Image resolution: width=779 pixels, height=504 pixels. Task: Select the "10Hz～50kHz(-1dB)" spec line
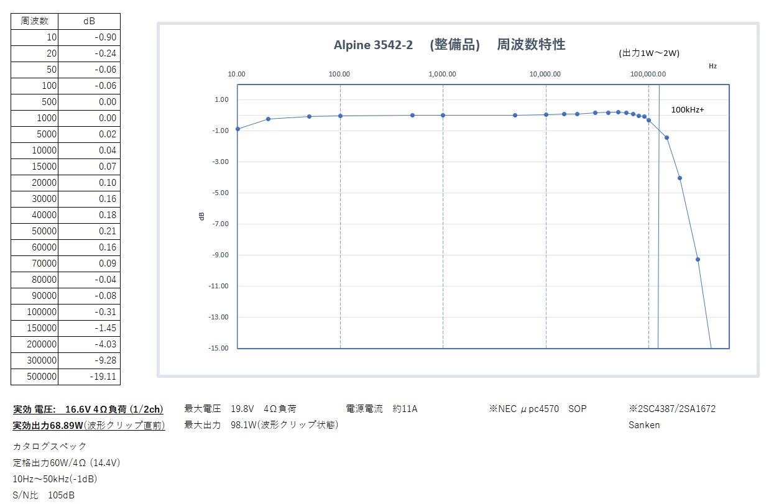coord(55,479)
